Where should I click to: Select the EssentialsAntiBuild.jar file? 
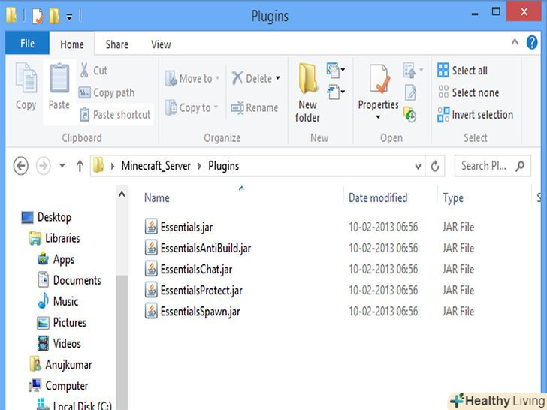coord(205,248)
